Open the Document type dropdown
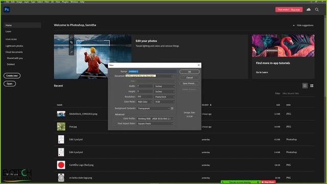Screen dimensions: 327x184 [x=149, y=76]
